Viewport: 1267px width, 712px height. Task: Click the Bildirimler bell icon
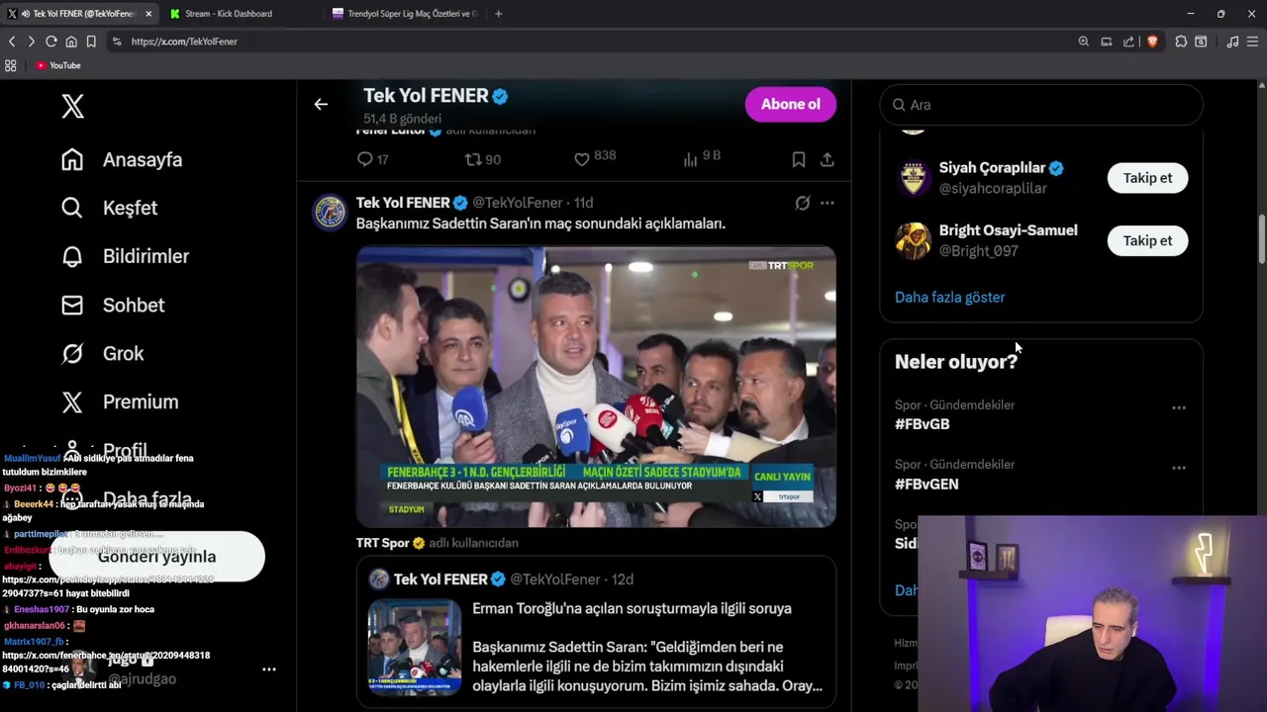click(x=72, y=256)
